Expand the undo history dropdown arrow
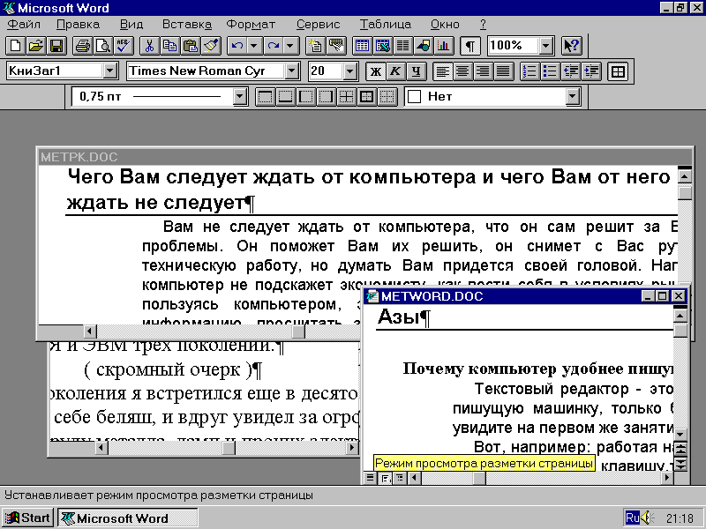This screenshot has height=529, width=706. coord(254,46)
